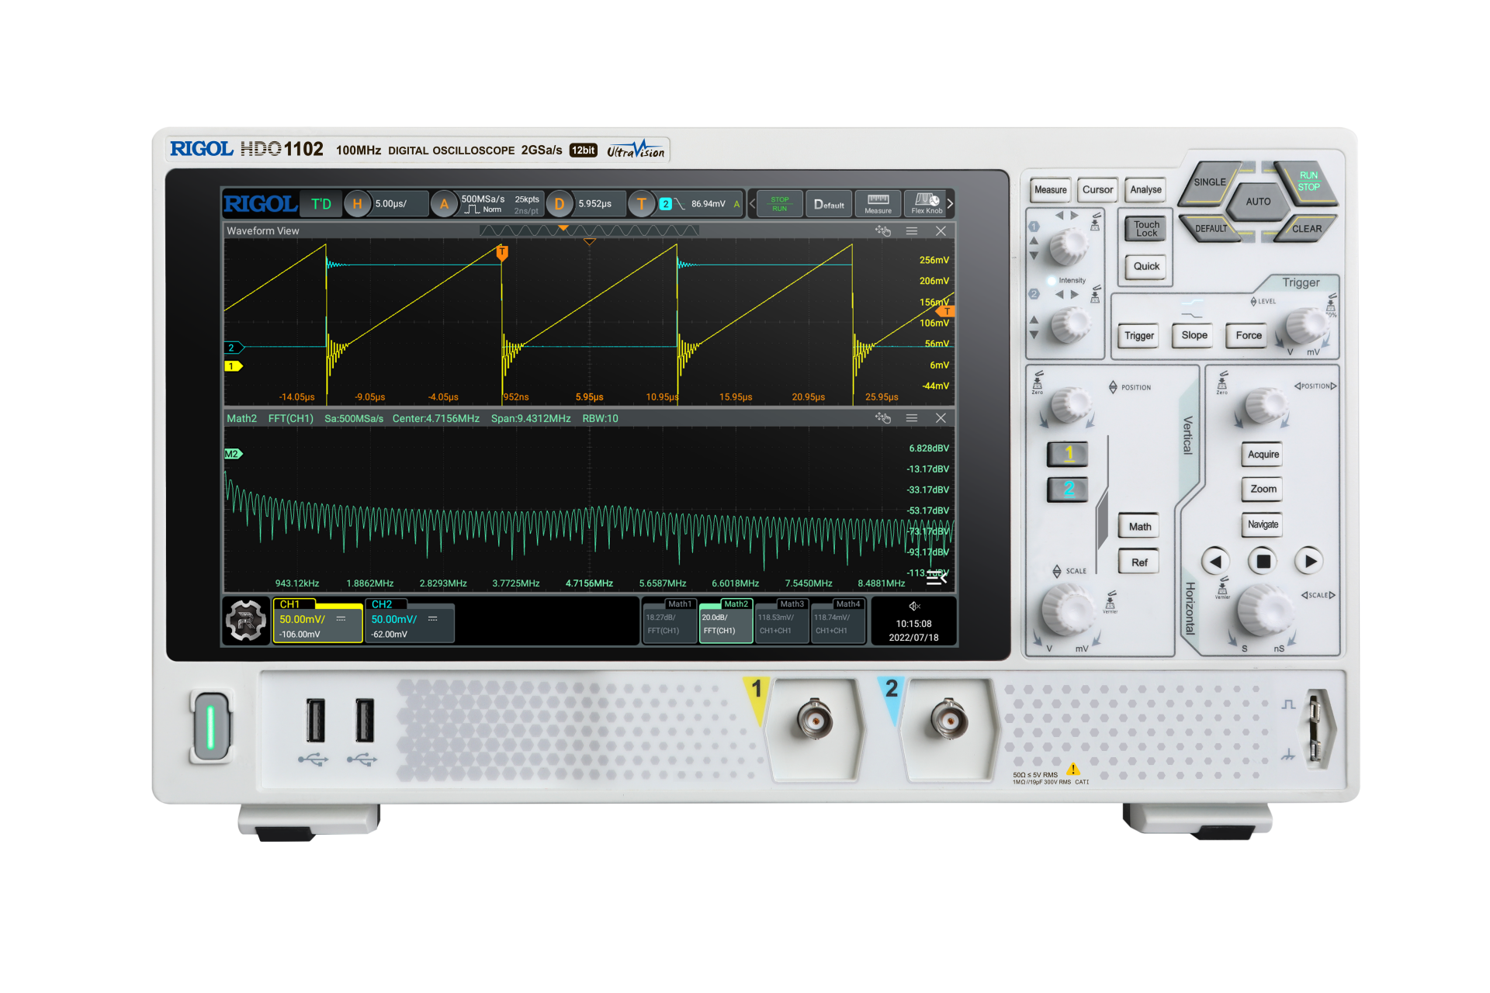Screen dimensions: 1490x993
Task: Open the Math2 FFT window hamburger menu
Action: point(912,417)
